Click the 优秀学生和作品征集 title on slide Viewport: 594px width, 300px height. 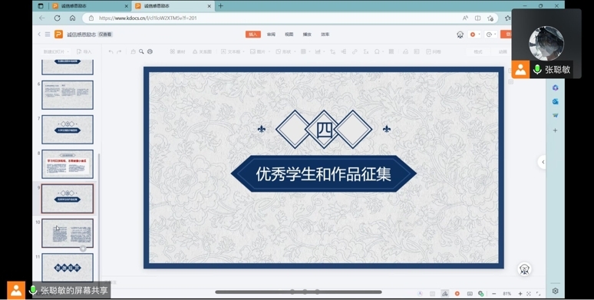[x=324, y=174]
